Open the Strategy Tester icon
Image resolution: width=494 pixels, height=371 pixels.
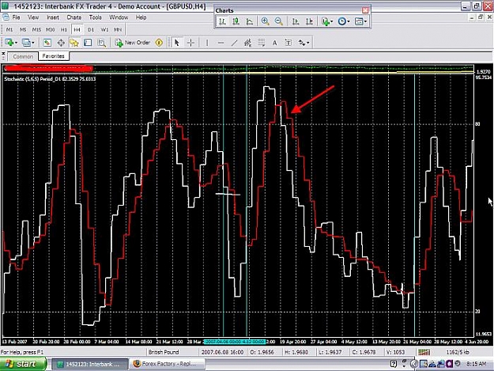pyautogui.click(x=102, y=43)
